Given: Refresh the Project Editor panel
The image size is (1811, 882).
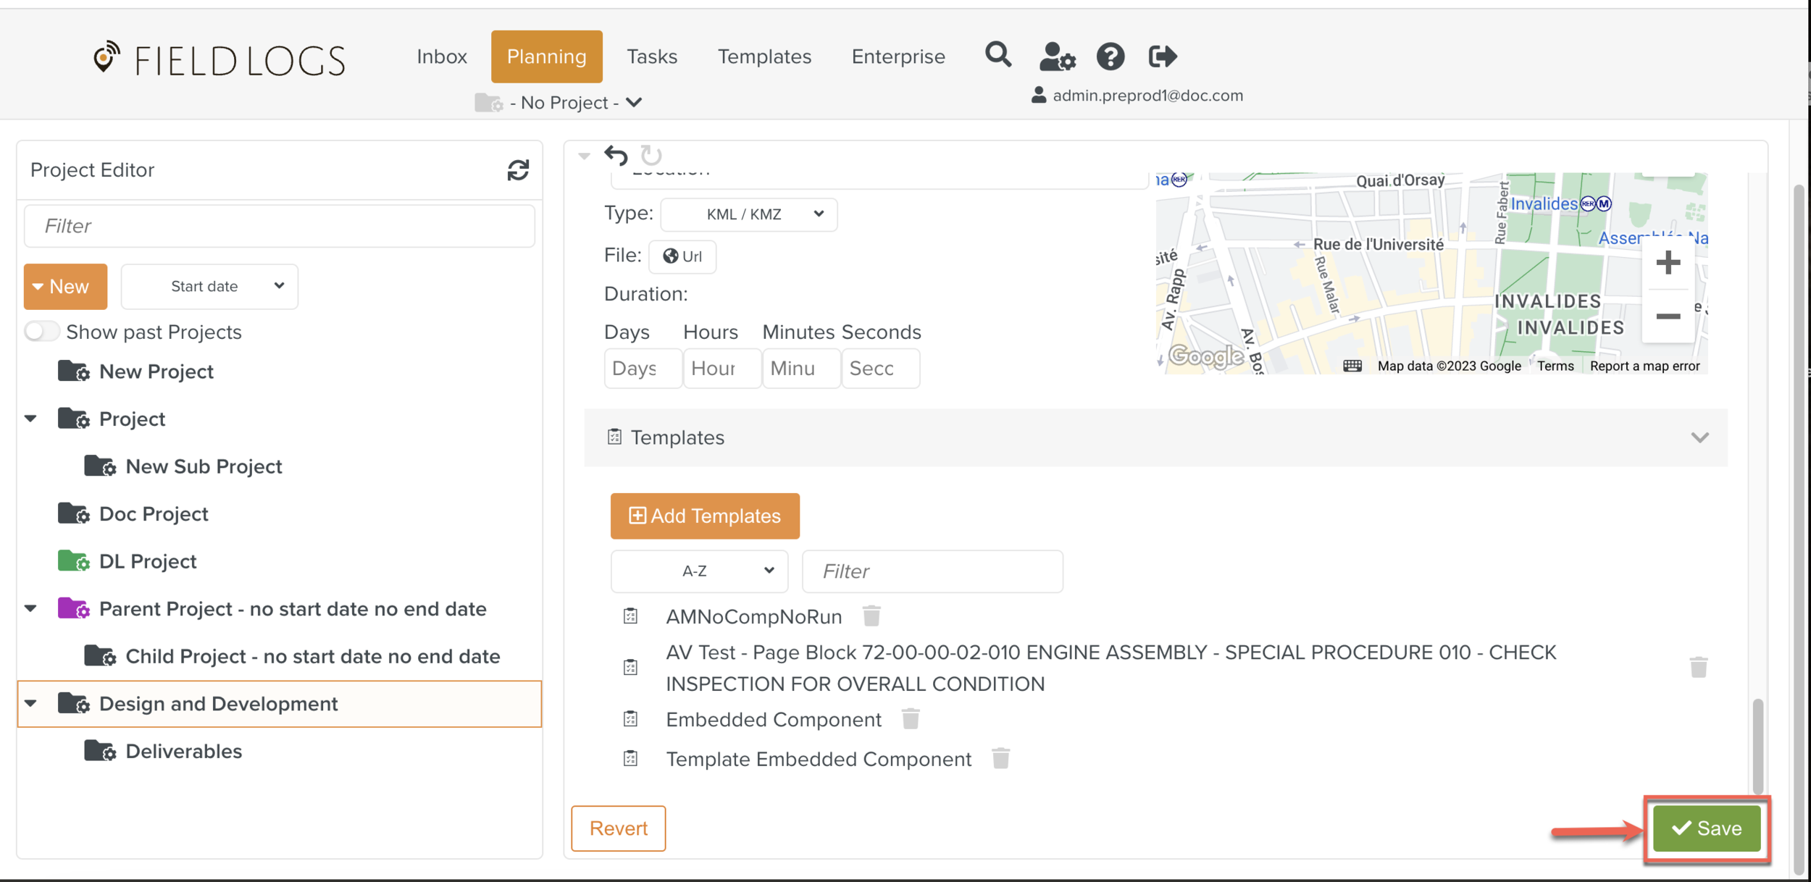Looking at the screenshot, I should click(x=518, y=170).
